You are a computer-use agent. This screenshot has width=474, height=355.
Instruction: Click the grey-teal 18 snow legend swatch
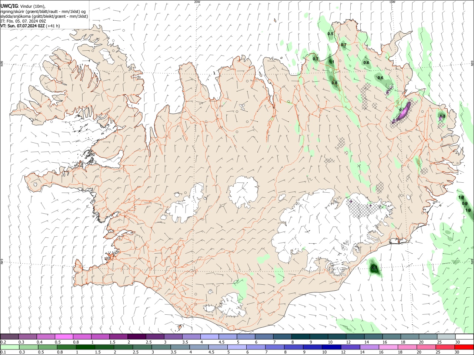point(410,337)
